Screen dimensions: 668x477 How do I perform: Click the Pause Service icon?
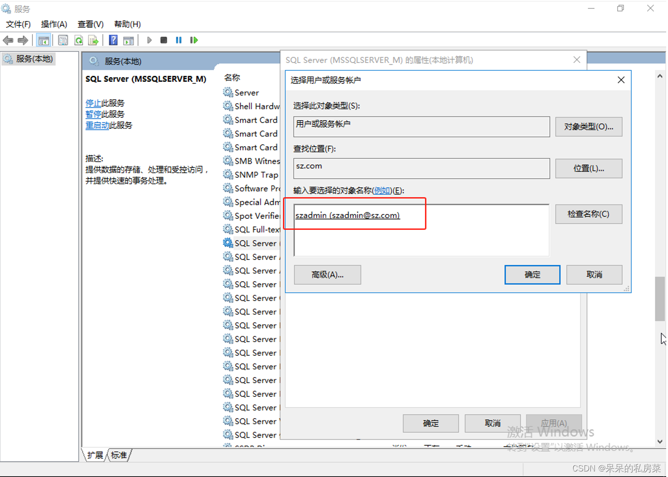[x=179, y=40]
